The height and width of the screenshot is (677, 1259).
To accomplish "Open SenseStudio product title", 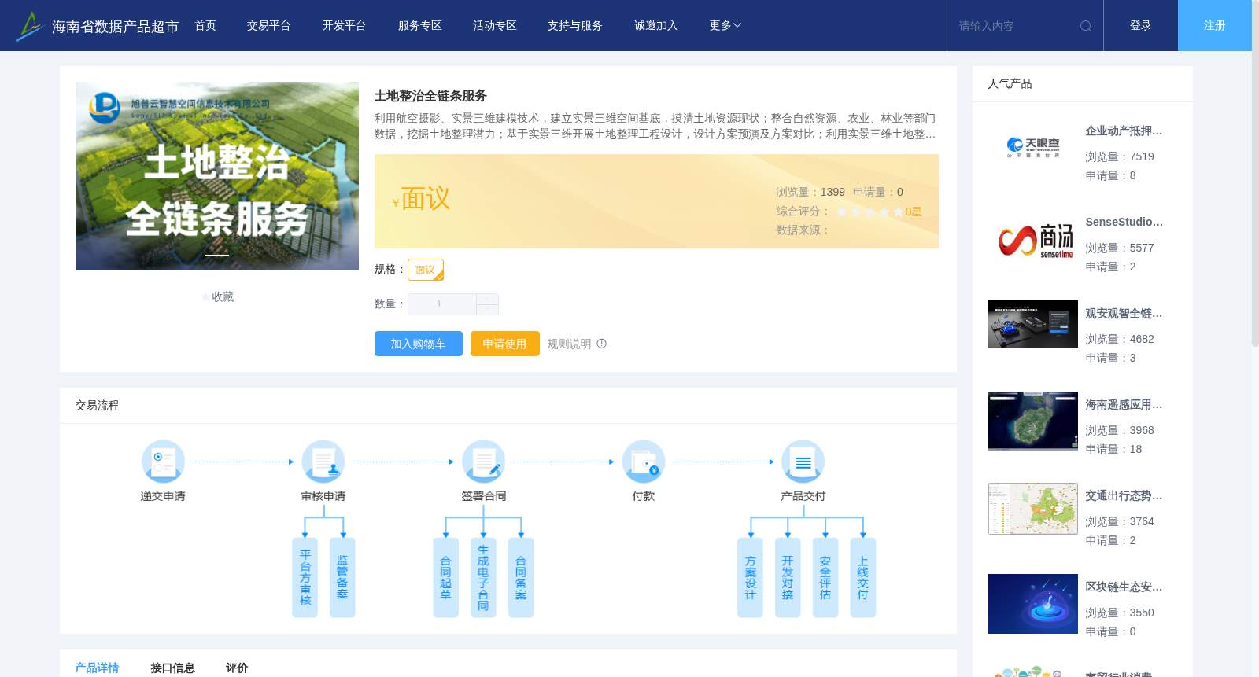I will [x=1124, y=223].
